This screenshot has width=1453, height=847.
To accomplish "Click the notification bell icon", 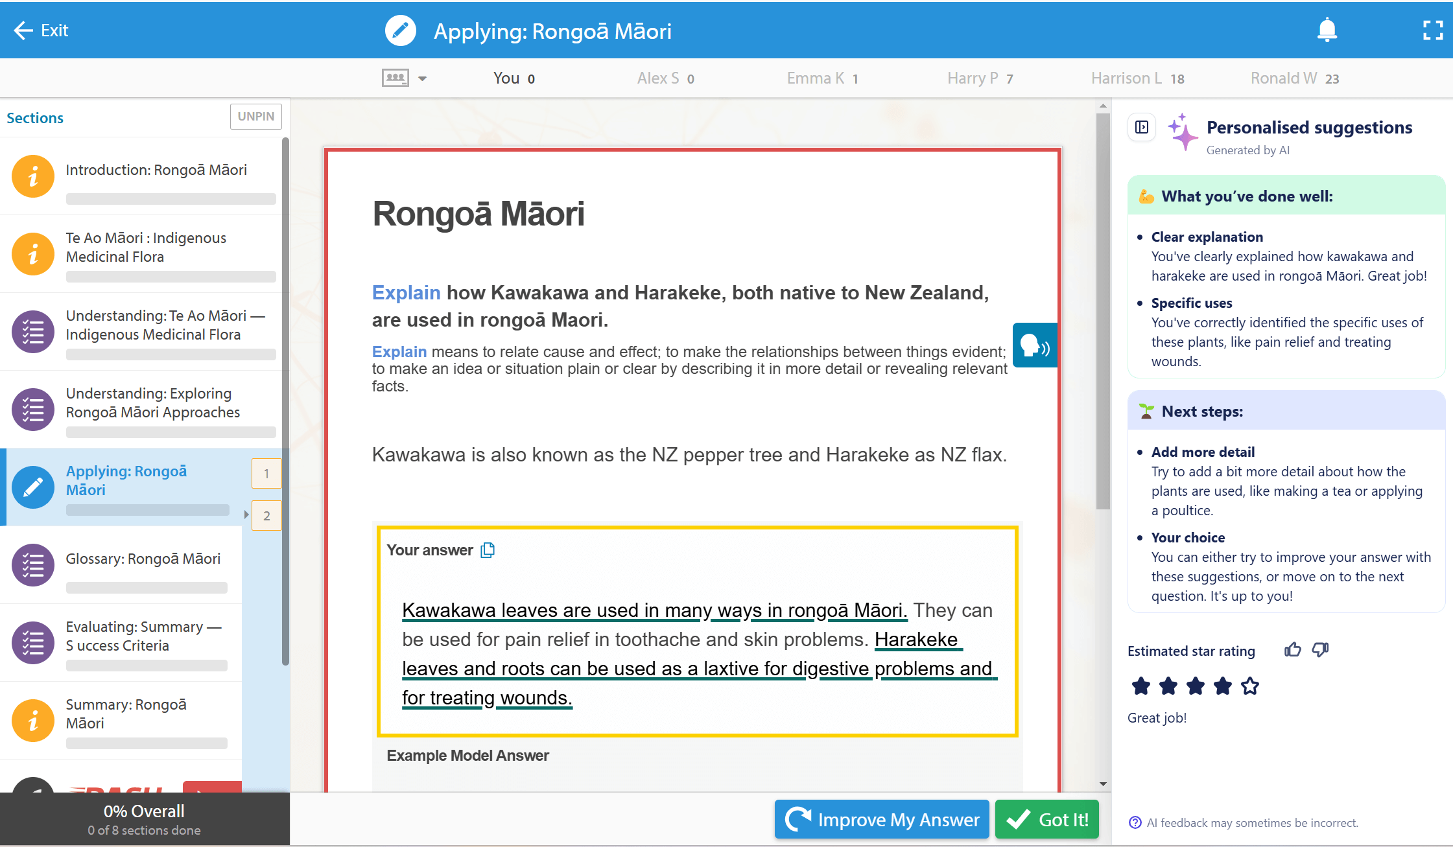I will pyautogui.click(x=1327, y=30).
